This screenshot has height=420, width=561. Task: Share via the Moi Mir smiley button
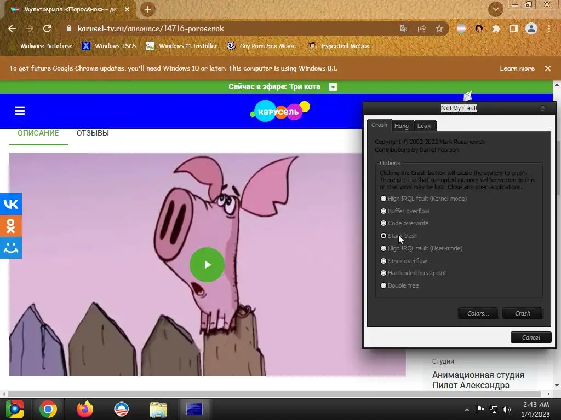click(x=11, y=248)
